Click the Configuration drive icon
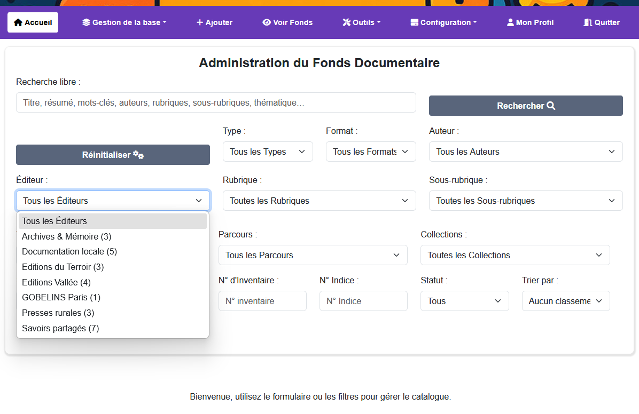 point(414,22)
